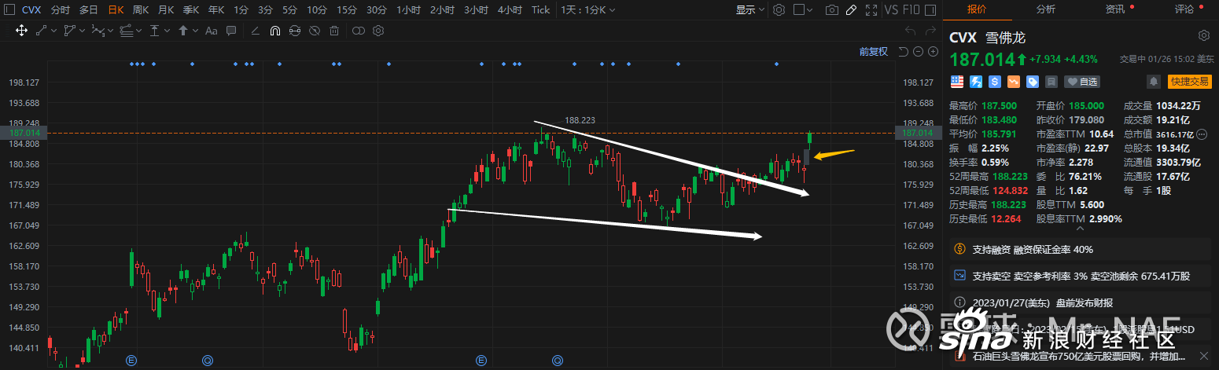Click the VS compare button
Image resolution: width=1219 pixels, height=370 pixels.
point(891,10)
